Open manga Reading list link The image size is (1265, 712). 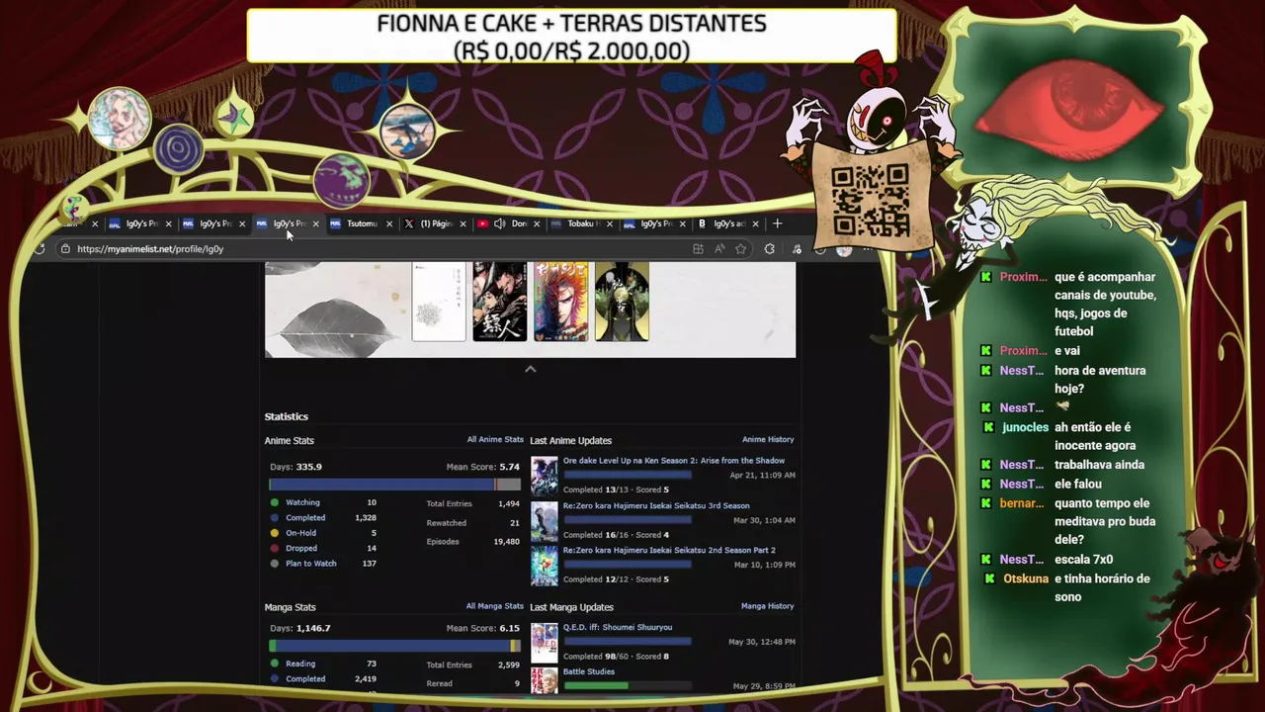click(300, 664)
